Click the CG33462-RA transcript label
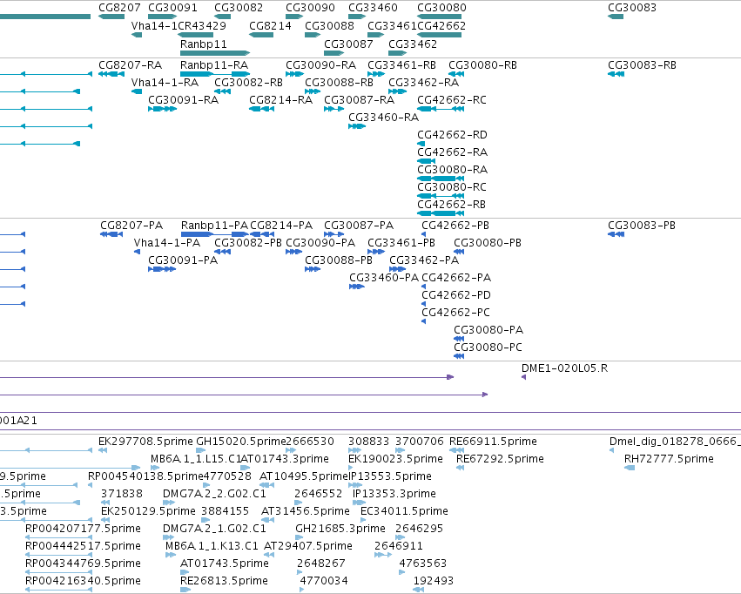 (423, 82)
